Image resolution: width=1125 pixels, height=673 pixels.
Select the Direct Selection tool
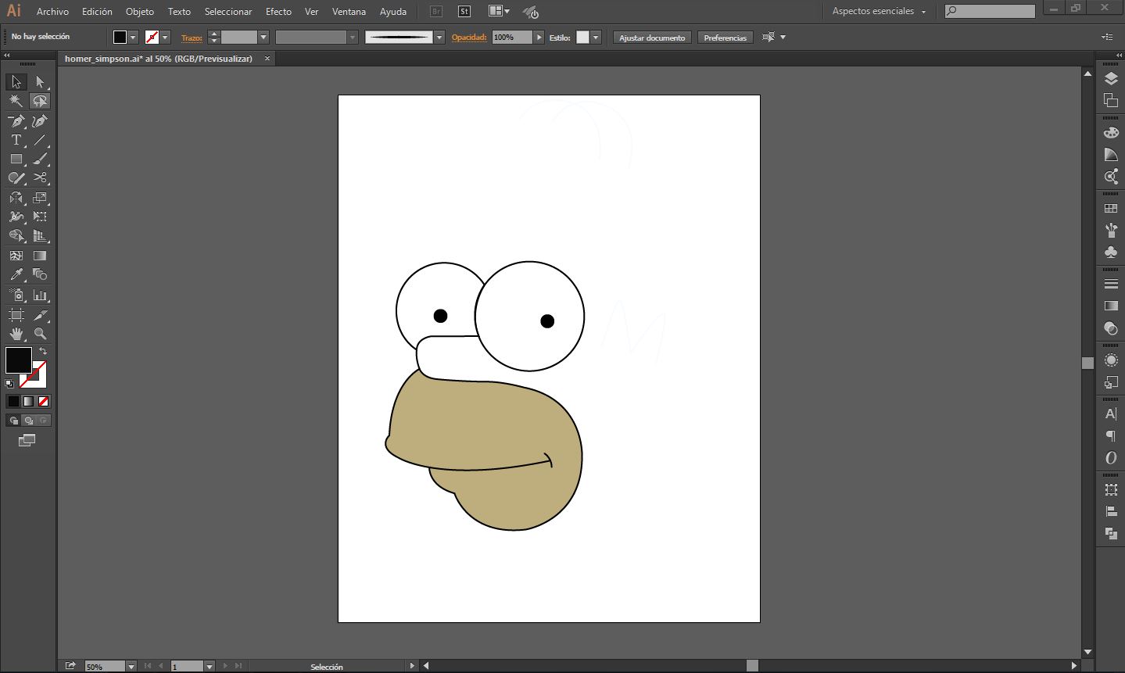(40, 81)
